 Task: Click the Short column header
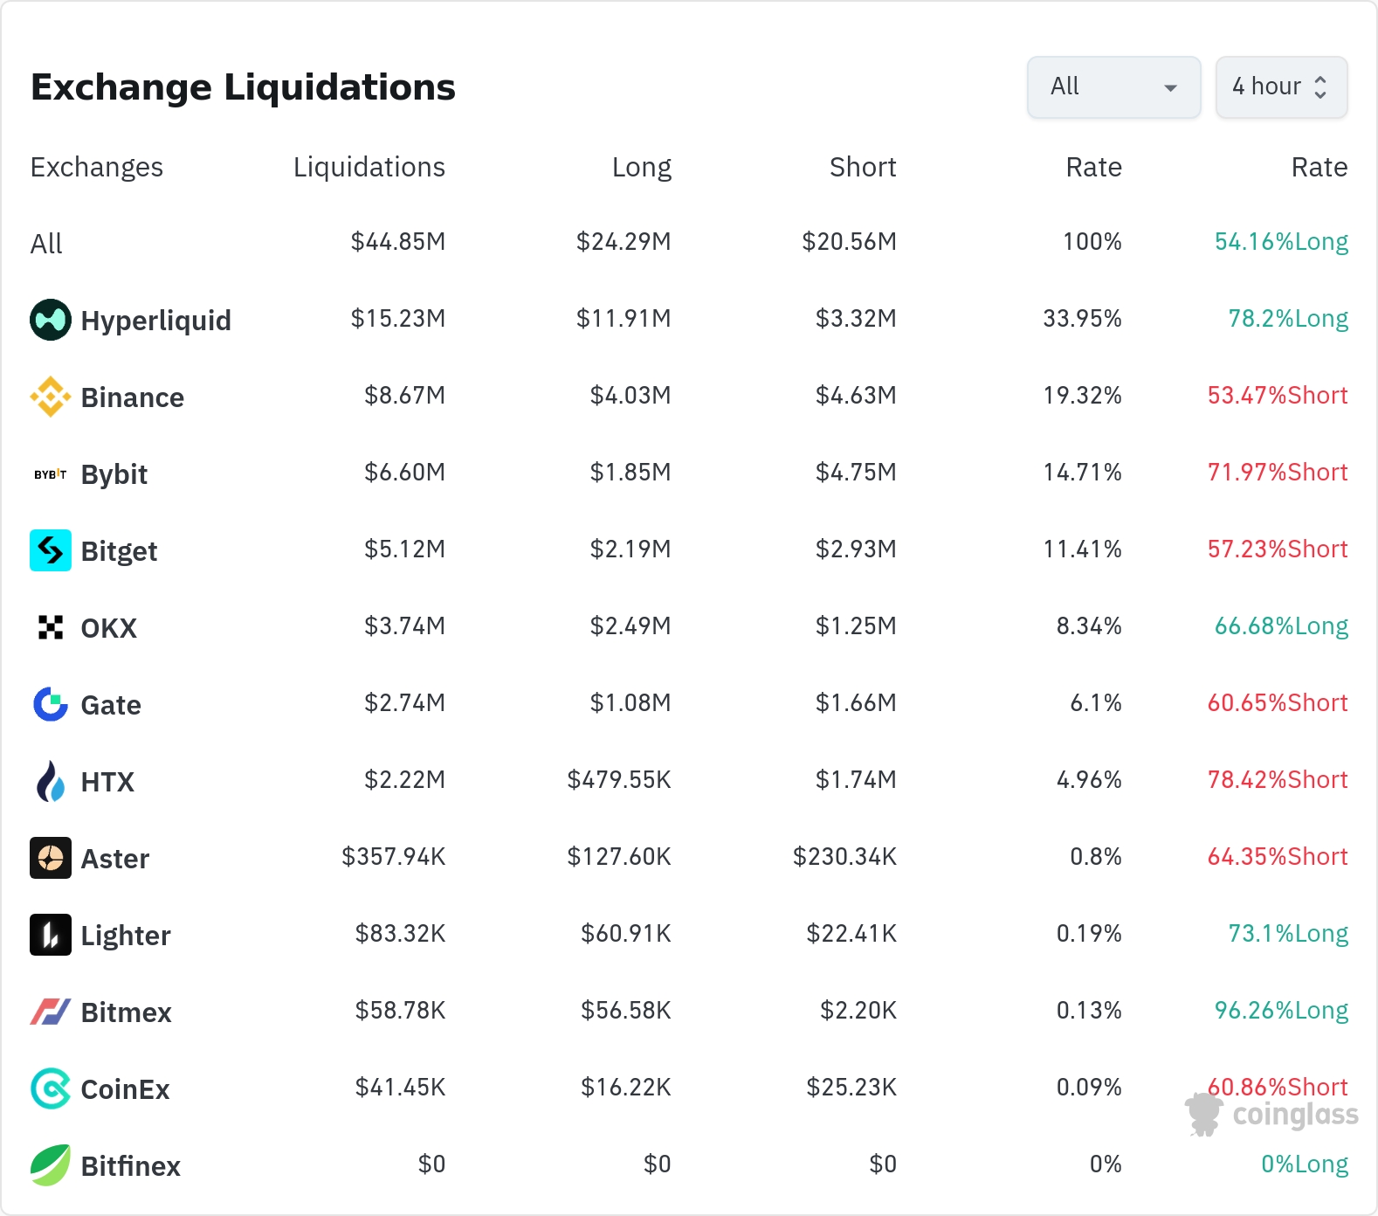coord(862,167)
